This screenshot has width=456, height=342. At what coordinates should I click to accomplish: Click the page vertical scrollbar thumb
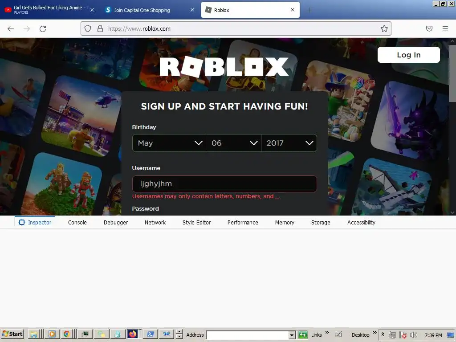point(452,73)
